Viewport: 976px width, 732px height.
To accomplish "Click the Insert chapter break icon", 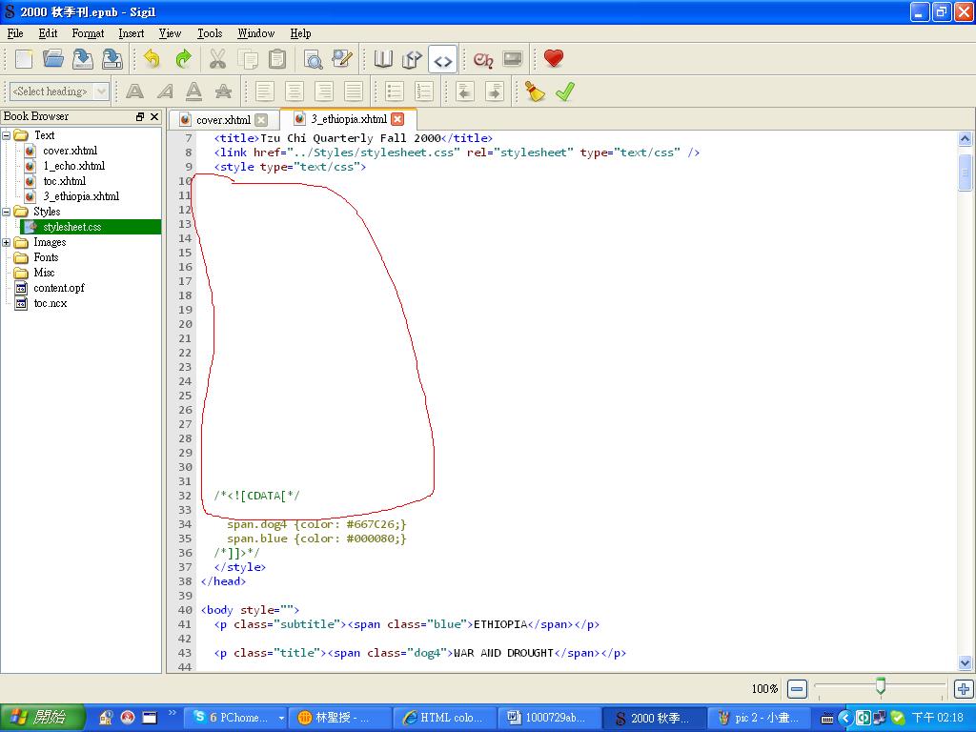I will point(483,59).
